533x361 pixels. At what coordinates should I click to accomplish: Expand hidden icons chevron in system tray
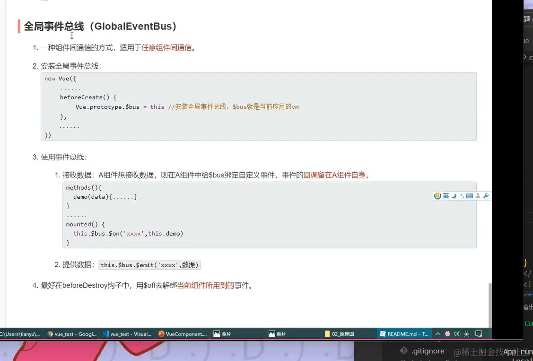click(x=438, y=334)
